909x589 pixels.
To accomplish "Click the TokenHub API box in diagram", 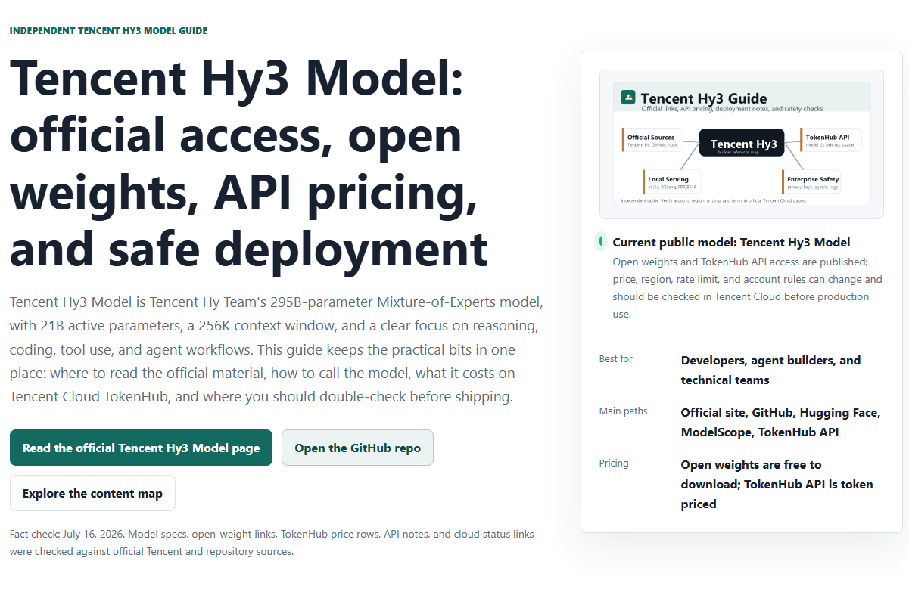I will [x=831, y=140].
